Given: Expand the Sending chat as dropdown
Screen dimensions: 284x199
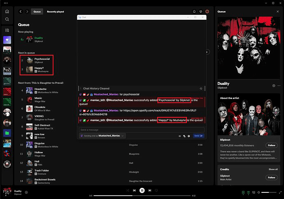Looking at the screenshot, I should [x=102, y=136].
